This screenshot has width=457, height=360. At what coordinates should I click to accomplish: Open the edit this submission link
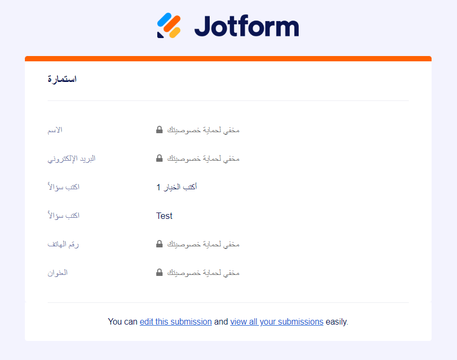175,321
